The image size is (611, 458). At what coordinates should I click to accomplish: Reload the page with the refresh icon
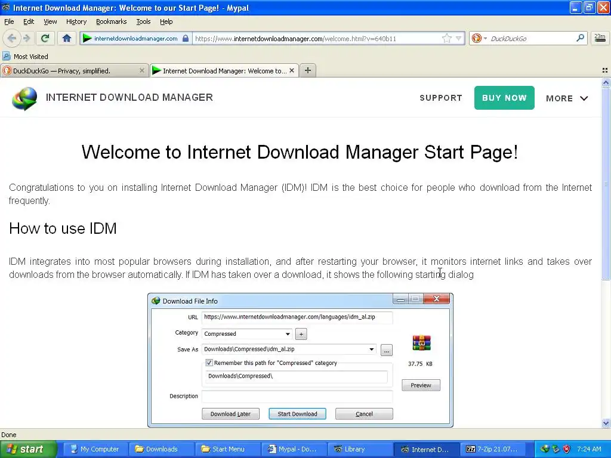coord(45,38)
